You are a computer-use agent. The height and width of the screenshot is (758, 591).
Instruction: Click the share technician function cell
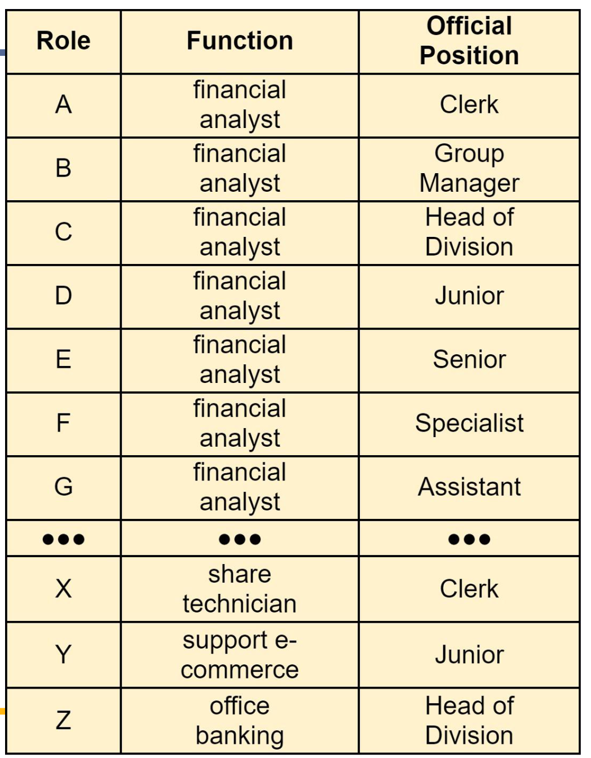240,589
